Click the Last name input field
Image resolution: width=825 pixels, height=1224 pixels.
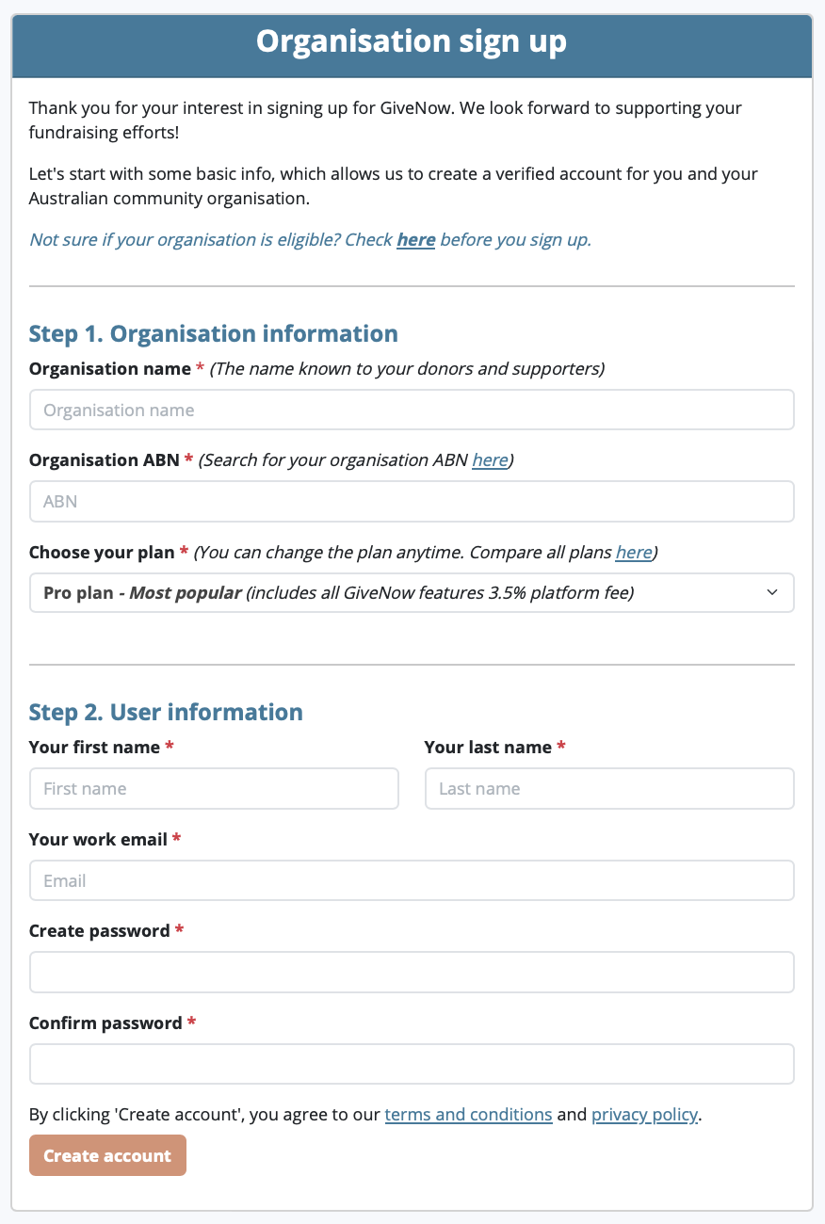point(609,788)
